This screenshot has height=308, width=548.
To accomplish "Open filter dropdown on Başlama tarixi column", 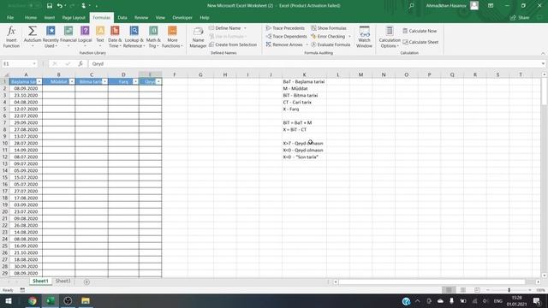I will pos(39,81).
